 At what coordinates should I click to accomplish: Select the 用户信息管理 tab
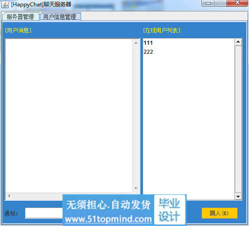[x=60, y=17]
